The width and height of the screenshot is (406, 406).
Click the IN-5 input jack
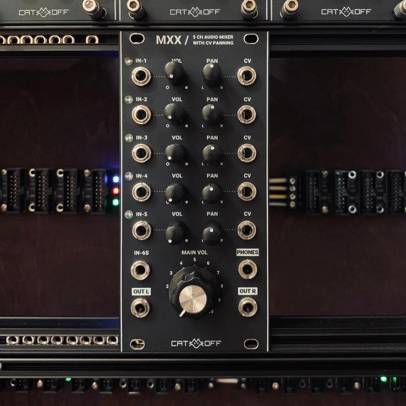pos(142,230)
